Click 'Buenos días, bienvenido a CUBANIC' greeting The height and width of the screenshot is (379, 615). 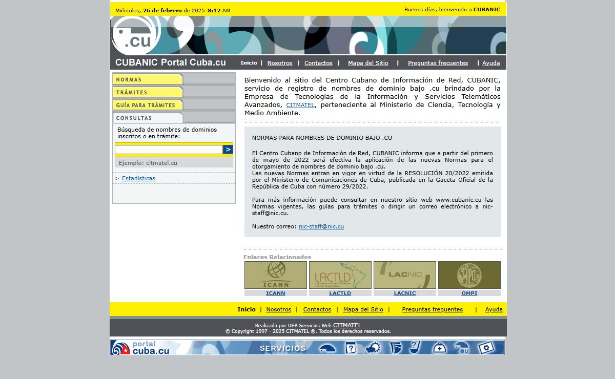tap(452, 10)
